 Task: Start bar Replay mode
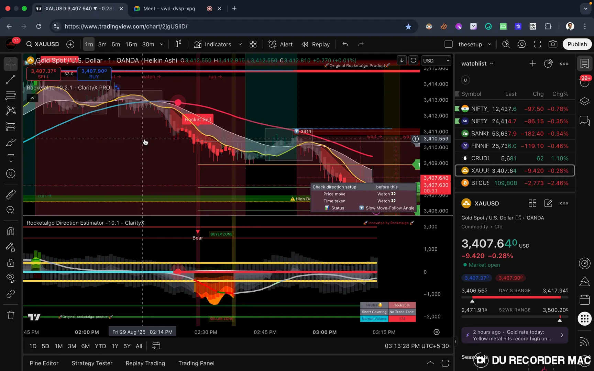click(316, 44)
